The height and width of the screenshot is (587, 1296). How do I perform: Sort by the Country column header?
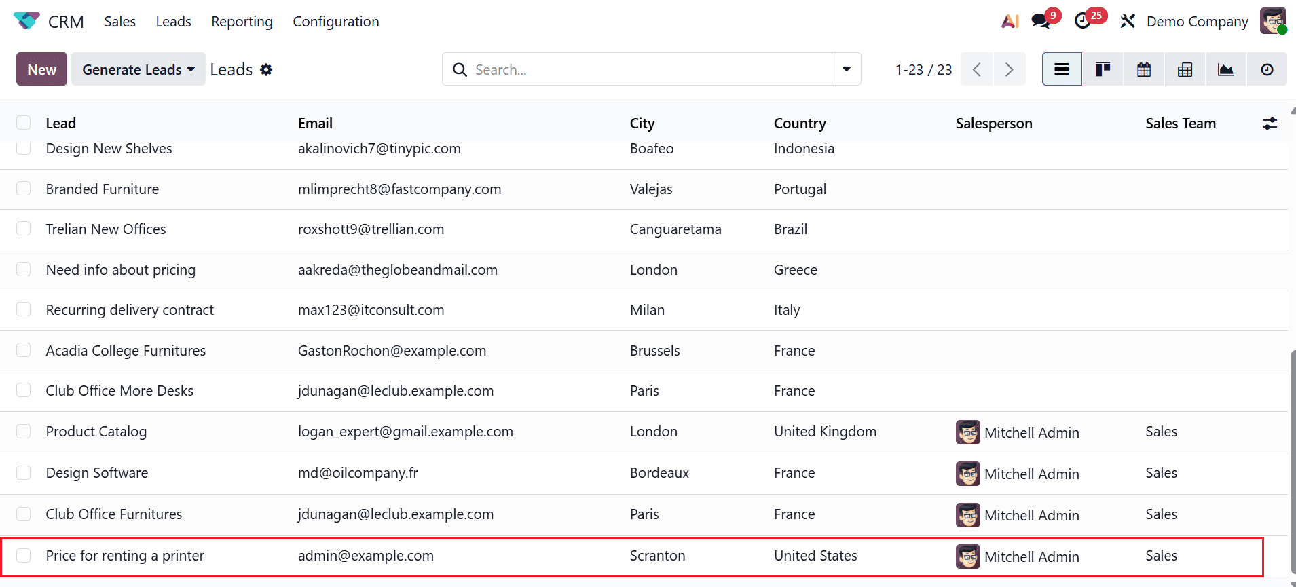(800, 124)
